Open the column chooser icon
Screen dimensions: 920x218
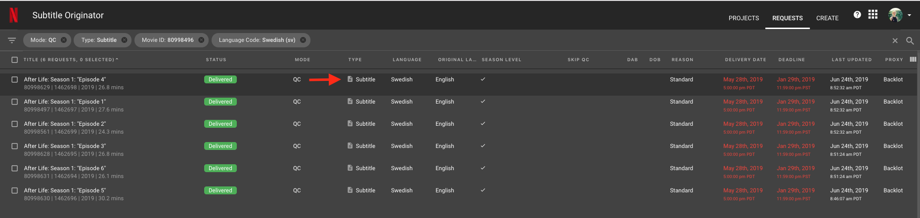[913, 59]
